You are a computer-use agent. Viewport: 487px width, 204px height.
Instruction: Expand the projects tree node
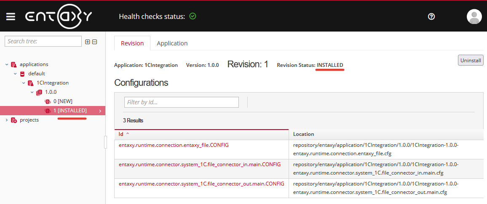7,120
